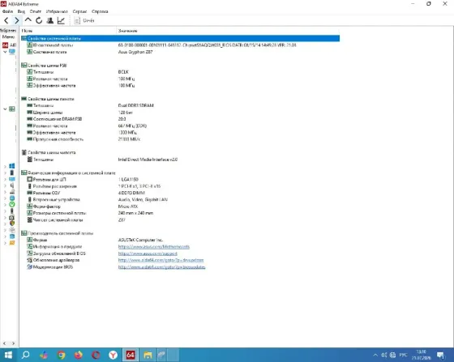The image size is (454, 362).
Task: Open the Yandex Browser icon in the taskbar
Action: pyautogui.click(x=113, y=355)
